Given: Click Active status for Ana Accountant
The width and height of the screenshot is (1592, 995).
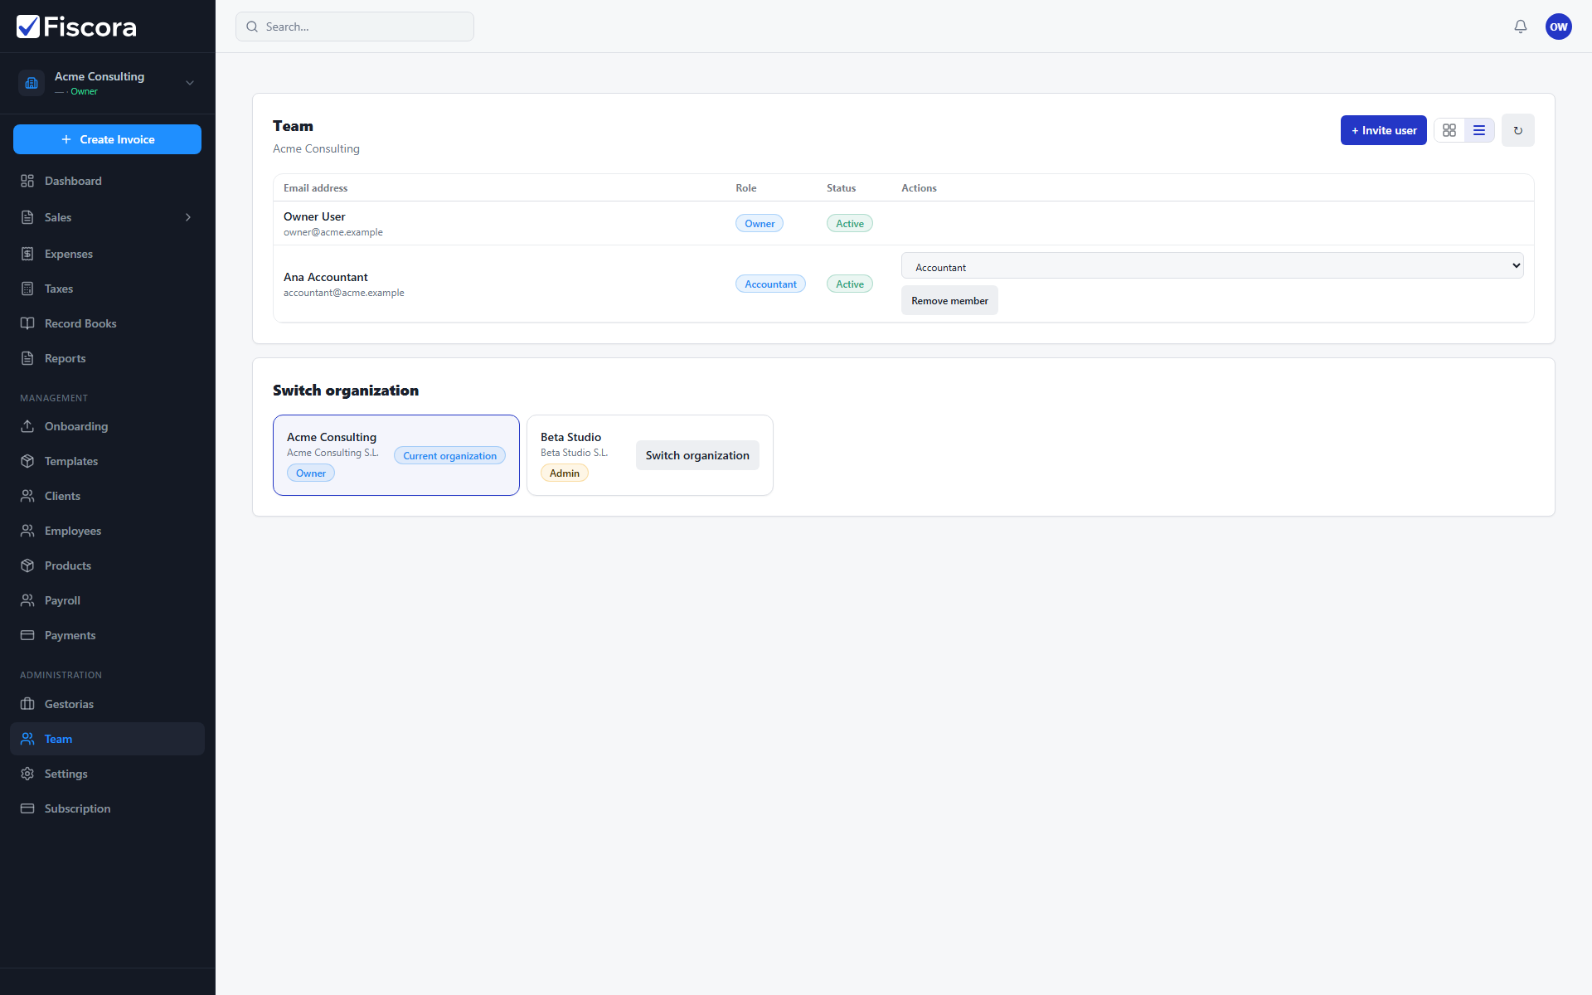Looking at the screenshot, I should [850, 284].
